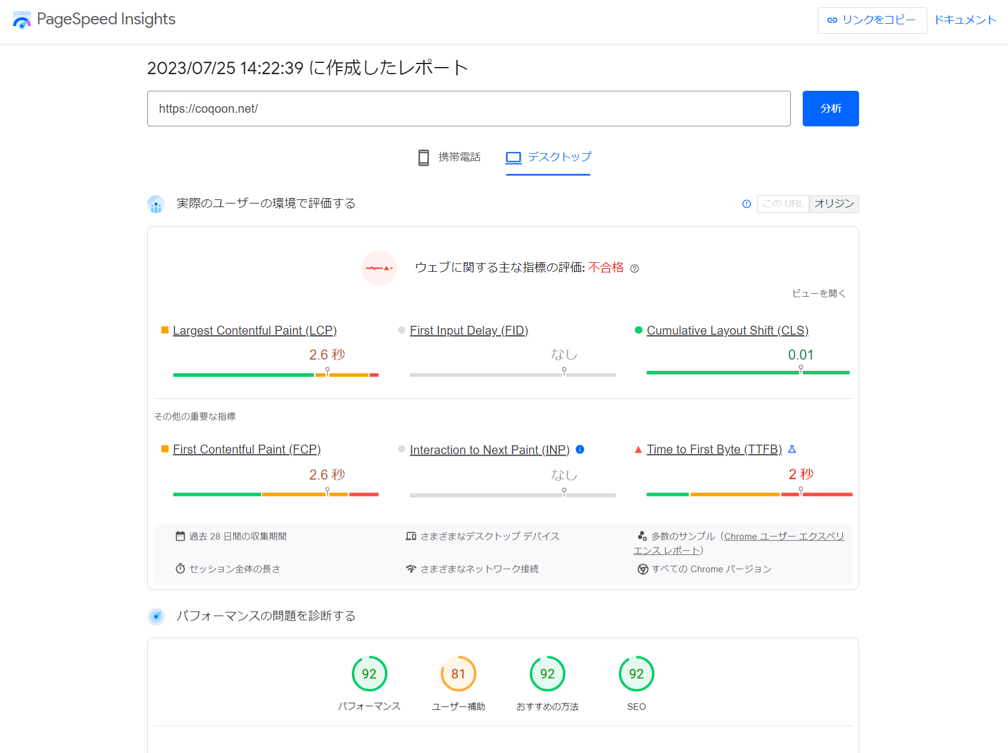This screenshot has width=1008, height=753.
Task: Open the Interaction to Next Paint (INP) link
Action: click(489, 450)
